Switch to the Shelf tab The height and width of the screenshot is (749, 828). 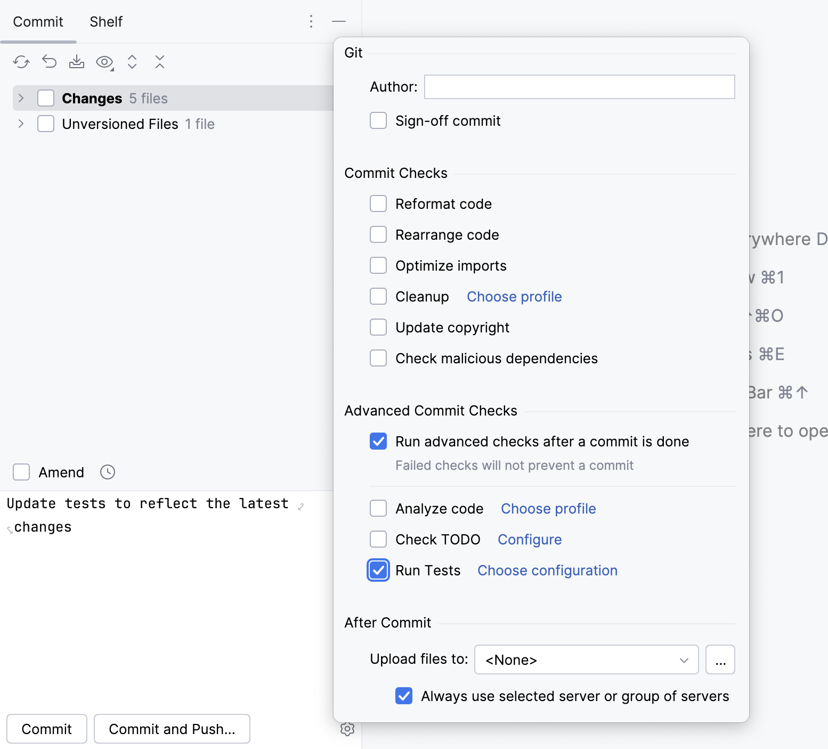pos(105,22)
